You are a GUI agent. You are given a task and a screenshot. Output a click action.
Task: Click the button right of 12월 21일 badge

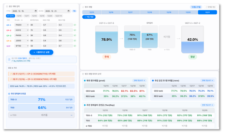point(211,7)
